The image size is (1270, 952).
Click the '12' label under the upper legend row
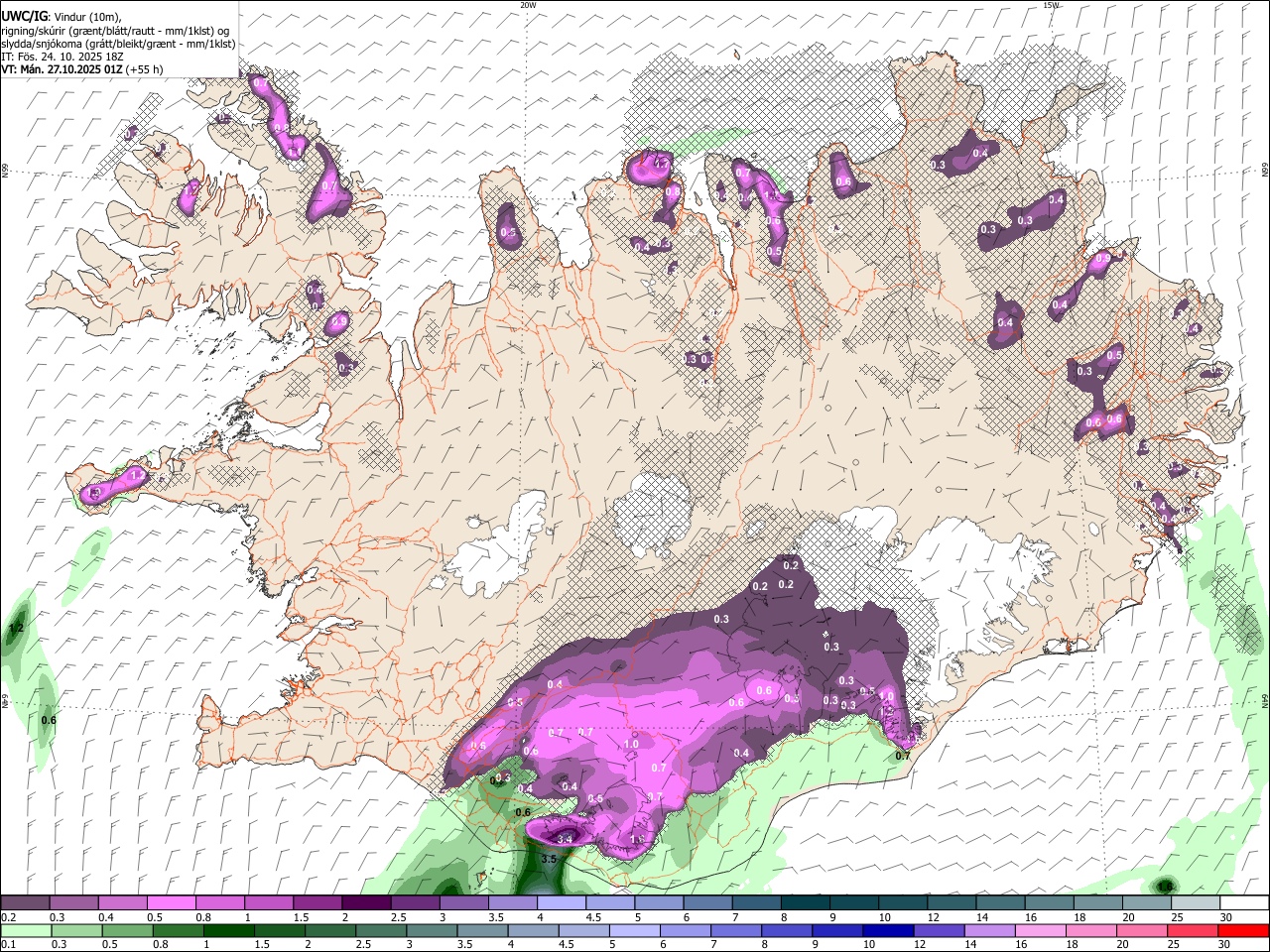(933, 917)
